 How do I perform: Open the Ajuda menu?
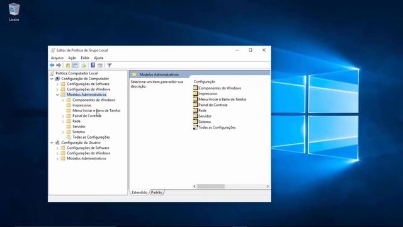pyautogui.click(x=98, y=58)
